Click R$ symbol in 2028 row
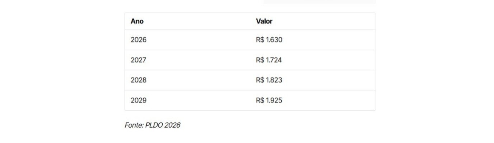Image resolution: width=494 pixels, height=143 pixels. [260, 80]
